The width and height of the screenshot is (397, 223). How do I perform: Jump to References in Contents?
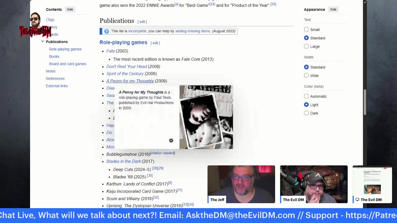55,79
